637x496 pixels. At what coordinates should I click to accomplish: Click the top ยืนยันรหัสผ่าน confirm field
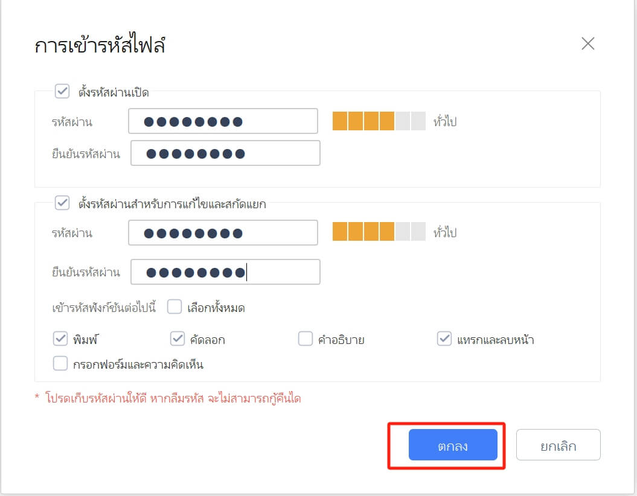(x=225, y=153)
